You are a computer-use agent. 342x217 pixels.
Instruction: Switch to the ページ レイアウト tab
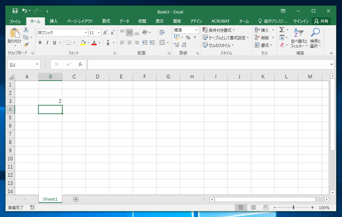tap(80, 21)
